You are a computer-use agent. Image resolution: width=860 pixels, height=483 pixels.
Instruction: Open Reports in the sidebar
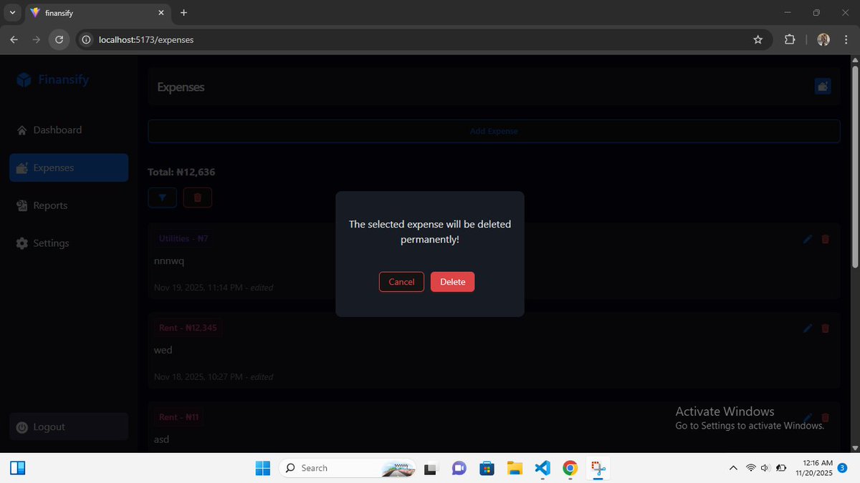coord(69,205)
